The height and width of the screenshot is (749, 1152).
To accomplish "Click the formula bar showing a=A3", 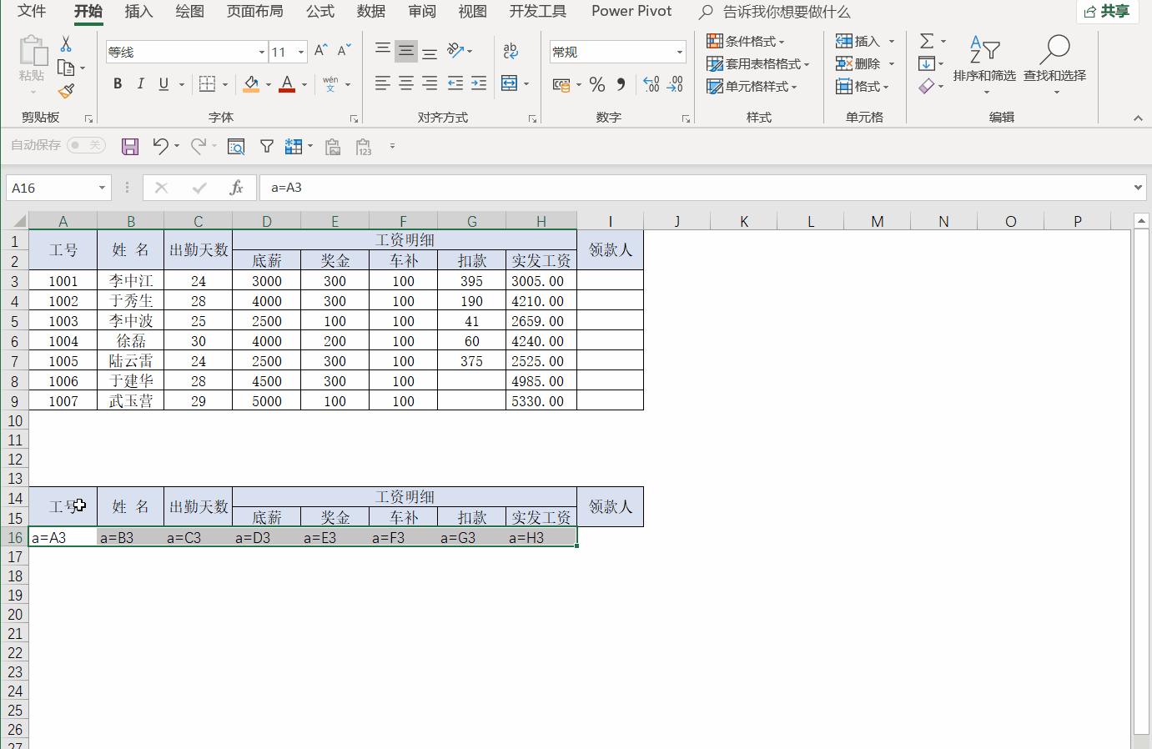I will [x=692, y=188].
